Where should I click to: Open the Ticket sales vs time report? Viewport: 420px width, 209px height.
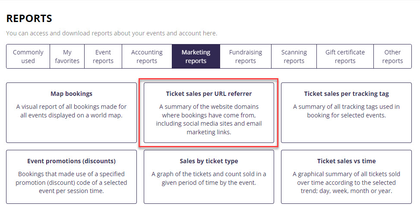(x=346, y=161)
